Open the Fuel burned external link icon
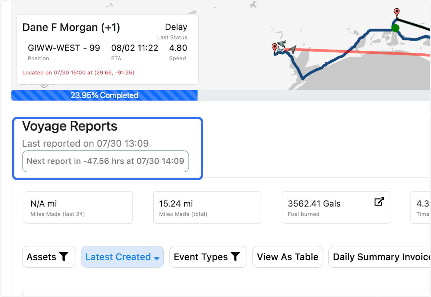Screen dimensions: 431x297 tap(379, 202)
